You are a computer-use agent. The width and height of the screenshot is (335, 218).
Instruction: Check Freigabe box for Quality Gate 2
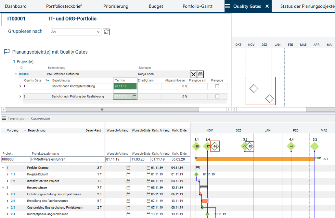click(217, 96)
